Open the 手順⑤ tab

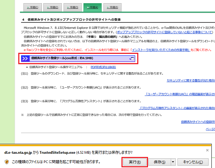(112, 7)
